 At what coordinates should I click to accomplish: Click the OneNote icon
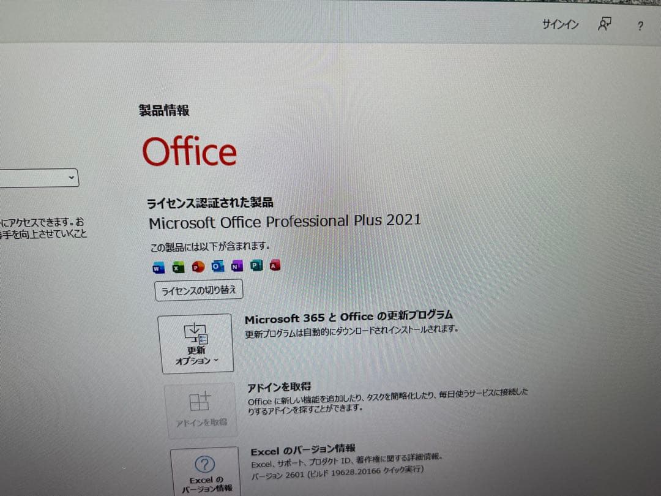pos(236,266)
